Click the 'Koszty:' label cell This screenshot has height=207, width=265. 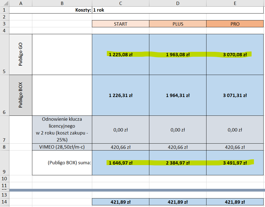click(x=62, y=10)
